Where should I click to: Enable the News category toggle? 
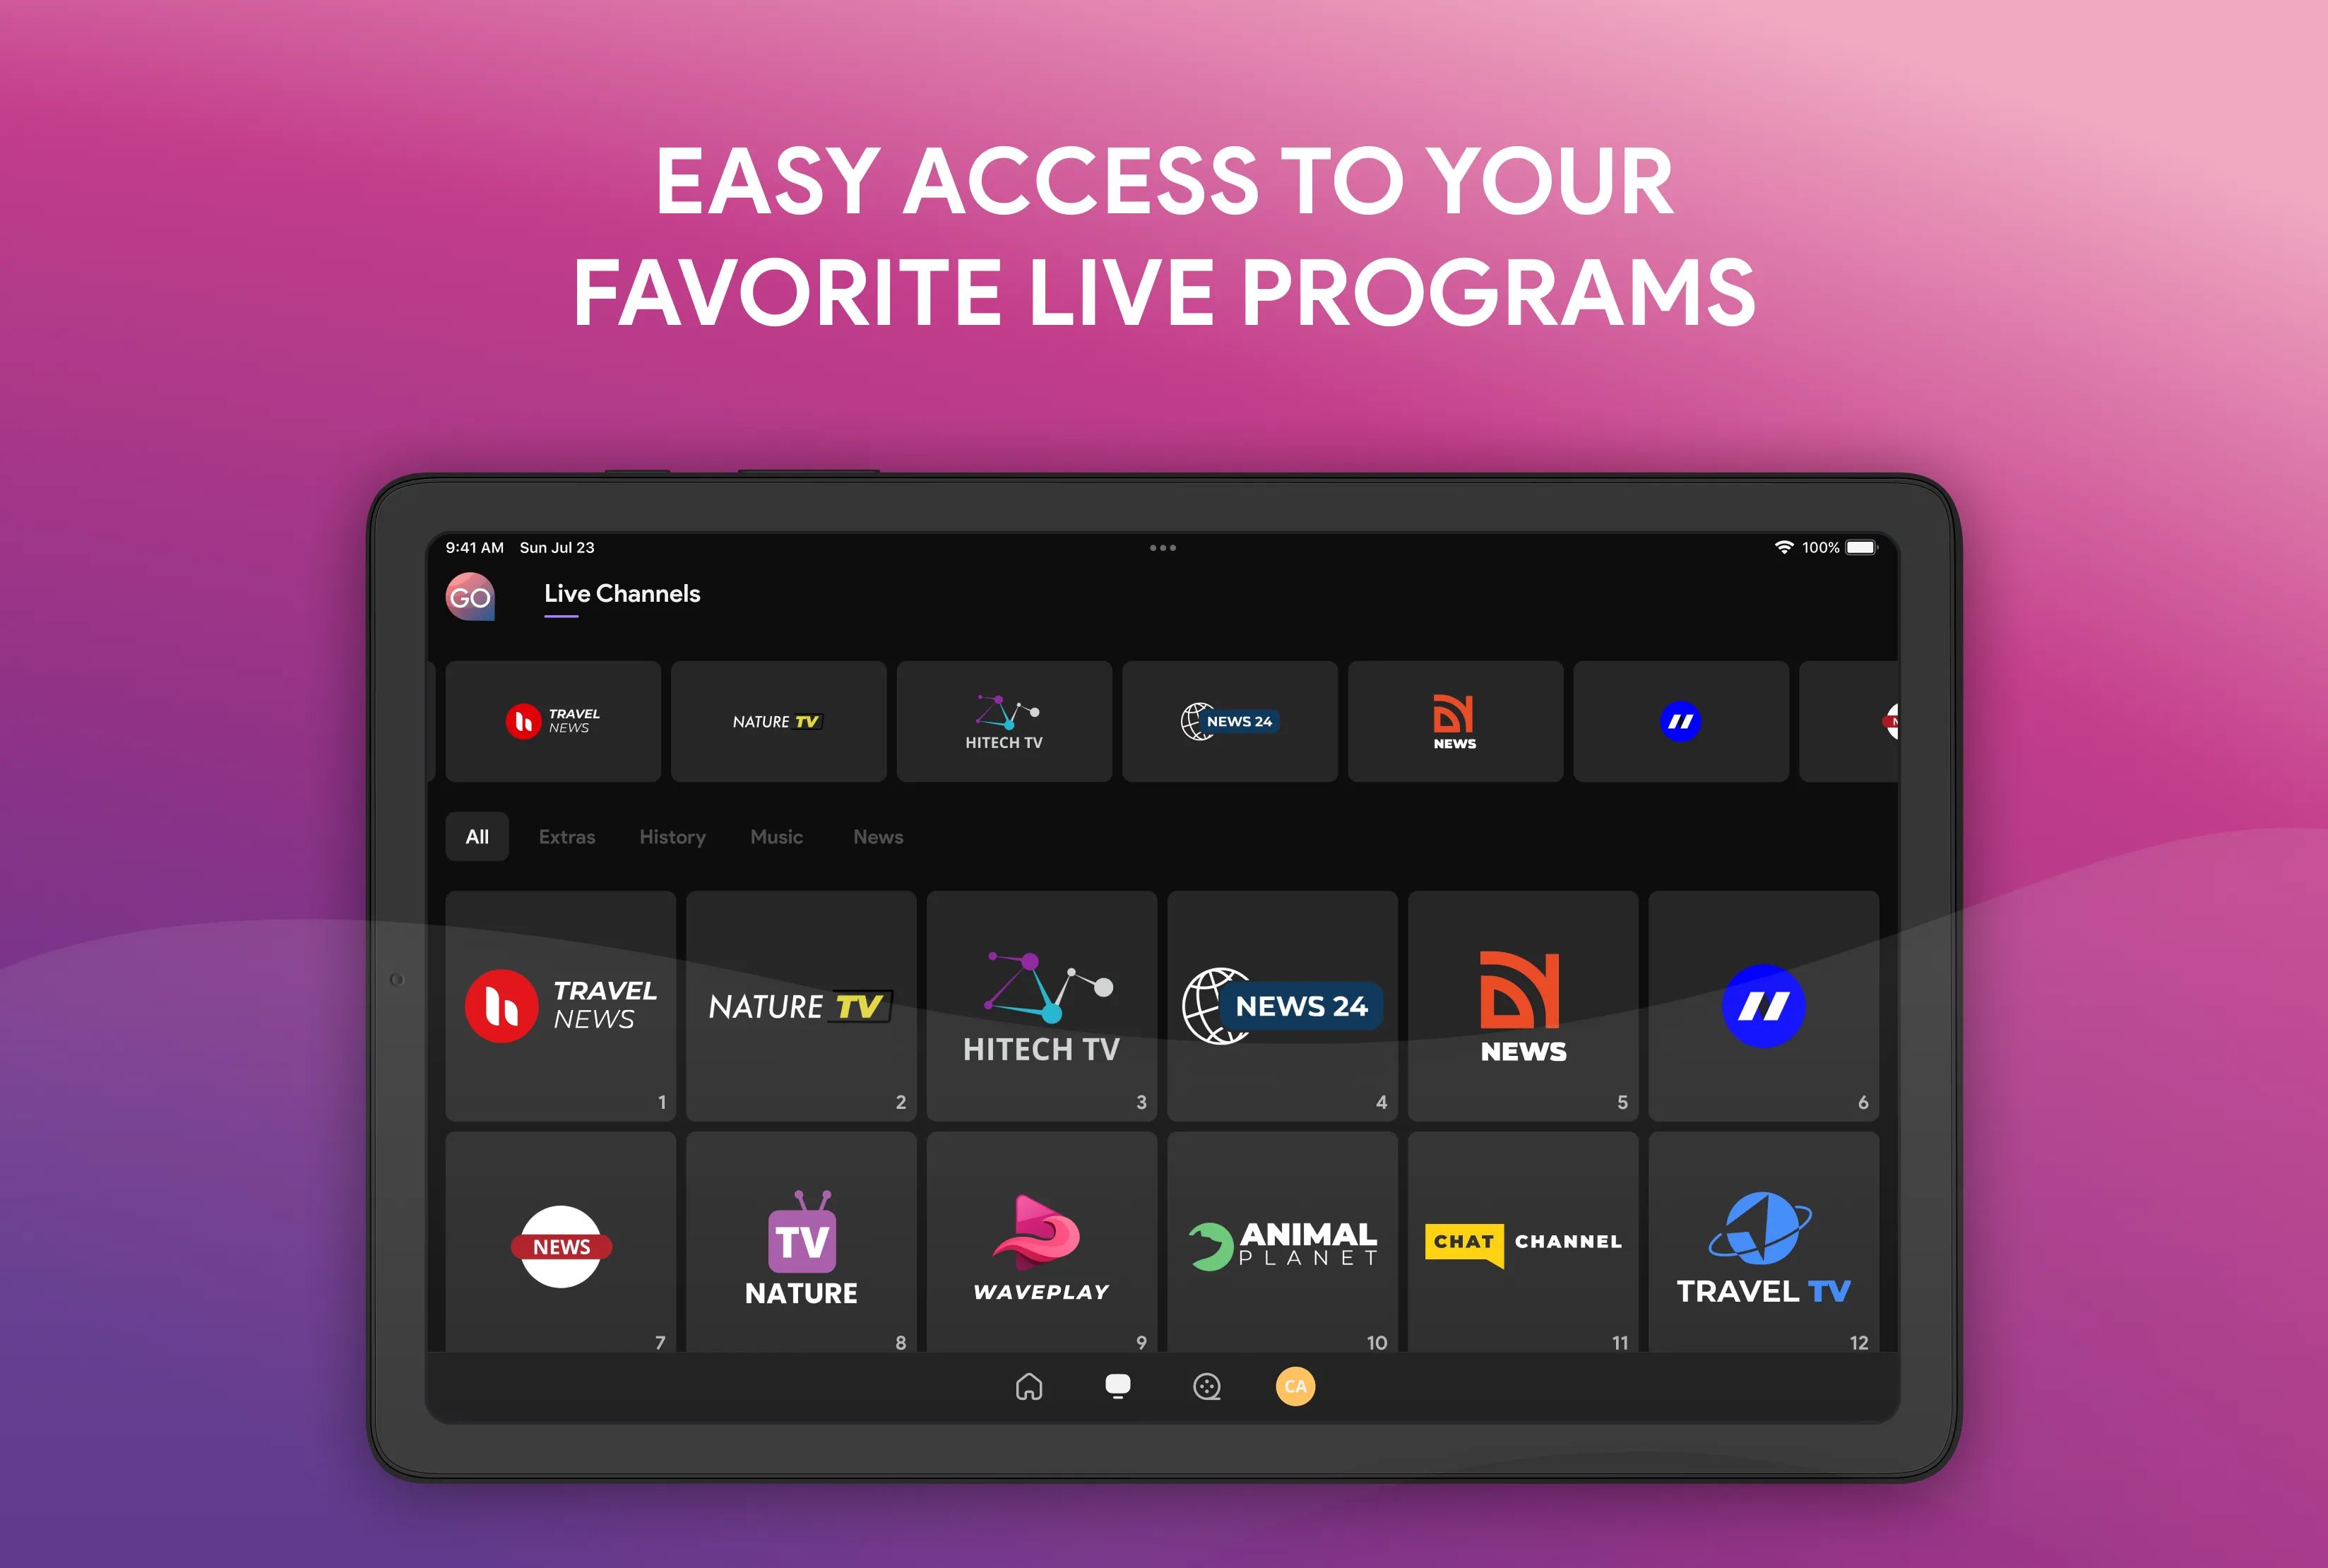pos(885,835)
